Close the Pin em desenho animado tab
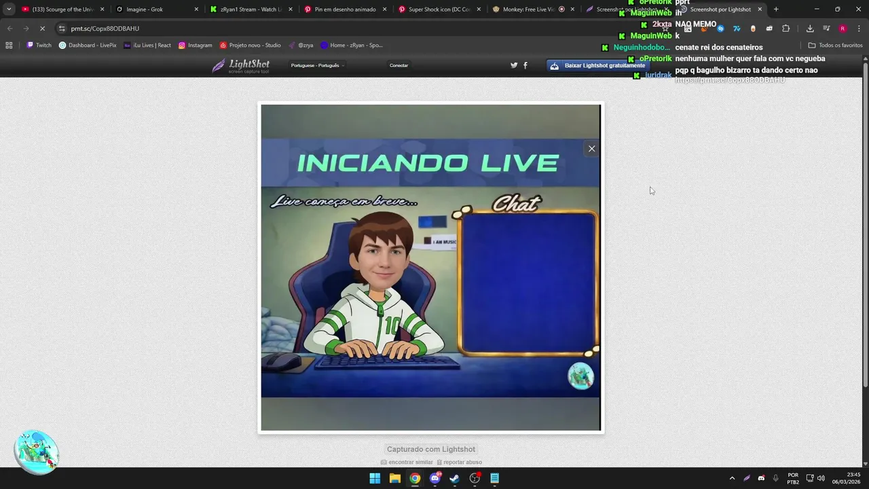Screen dimensions: 869x489 [384, 10]
